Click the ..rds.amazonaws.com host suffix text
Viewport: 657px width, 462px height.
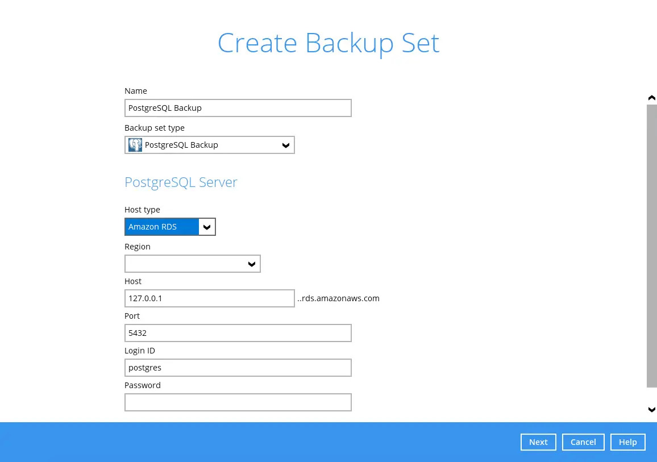point(338,298)
